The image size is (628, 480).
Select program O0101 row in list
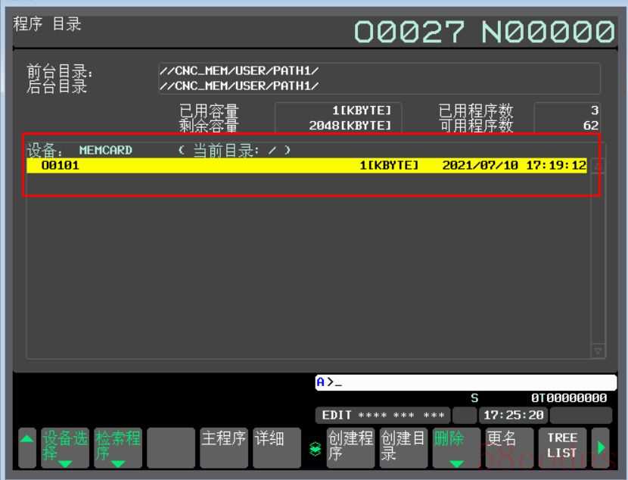306,166
